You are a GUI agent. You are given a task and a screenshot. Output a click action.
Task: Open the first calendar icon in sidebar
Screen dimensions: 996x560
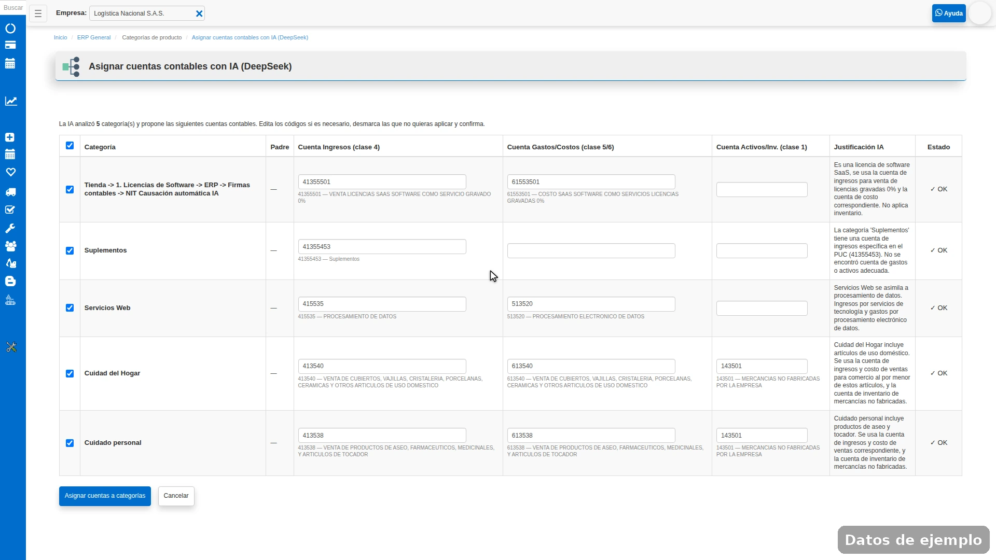tap(10, 64)
